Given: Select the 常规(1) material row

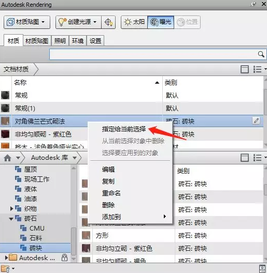Looking at the screenshot, I should (x=132, y=108).
